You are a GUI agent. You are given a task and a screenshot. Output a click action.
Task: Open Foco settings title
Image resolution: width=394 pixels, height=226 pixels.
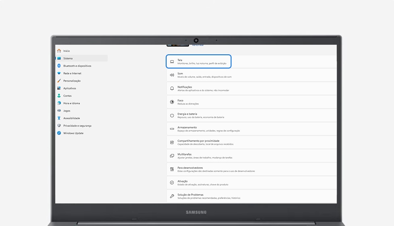pos(180,100)
